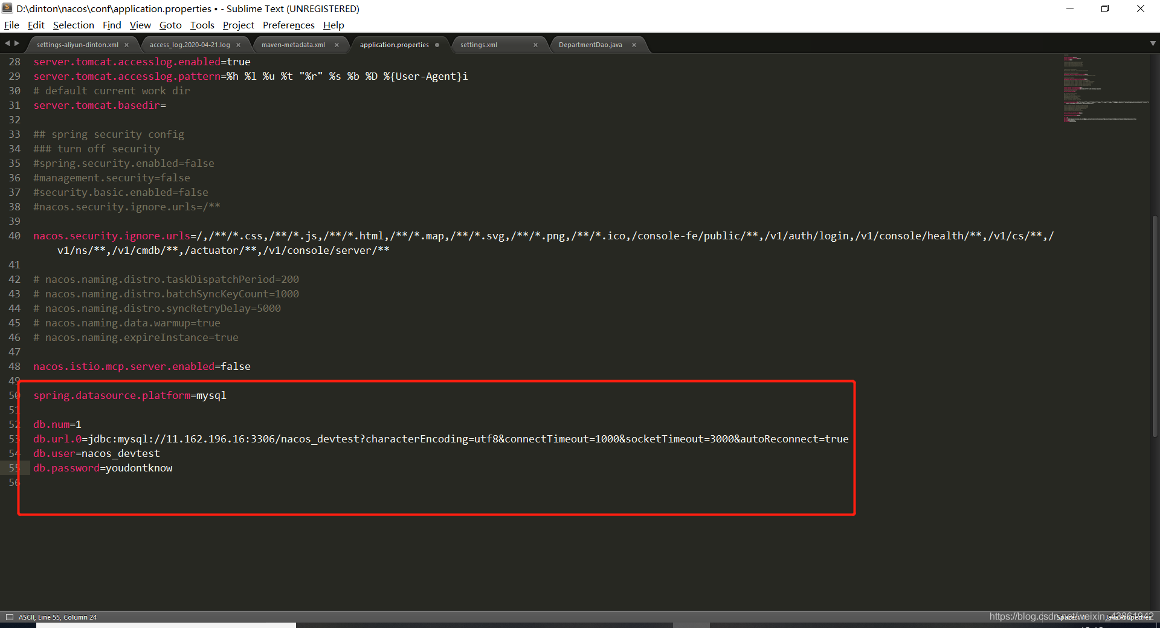The height and width of the screenshot is (628, 1160).
Task: Click the Sublime Text app icon in title bar
Action: tap(7, 8)
